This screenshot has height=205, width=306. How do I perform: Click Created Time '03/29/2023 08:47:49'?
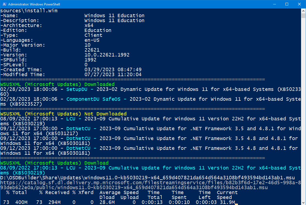(113, 70)
